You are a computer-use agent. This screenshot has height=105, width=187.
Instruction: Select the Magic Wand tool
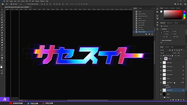tap(2, 17)
